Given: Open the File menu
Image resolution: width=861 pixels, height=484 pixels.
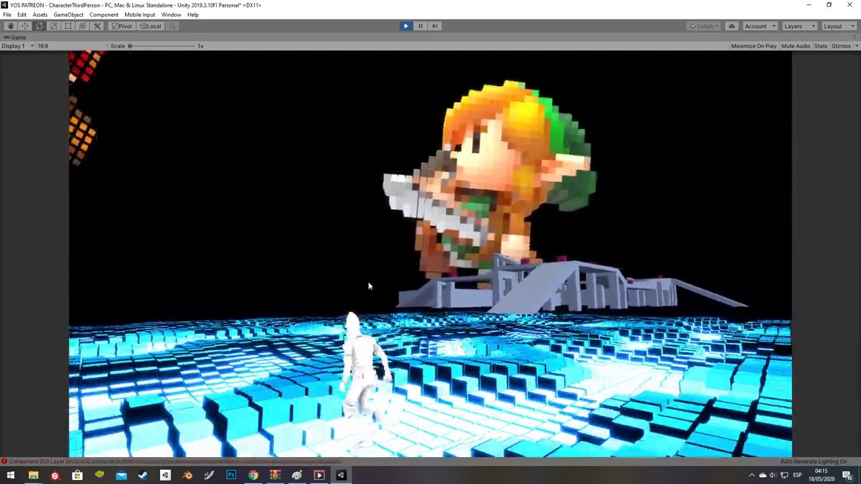Looking at the screenshot, I should tap(7, 15).
